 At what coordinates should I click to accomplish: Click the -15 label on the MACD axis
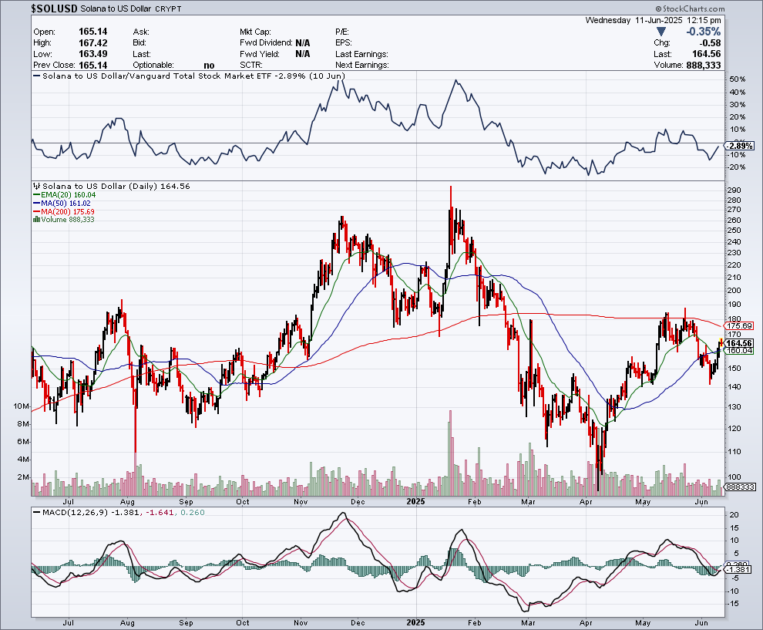point(733,603)
